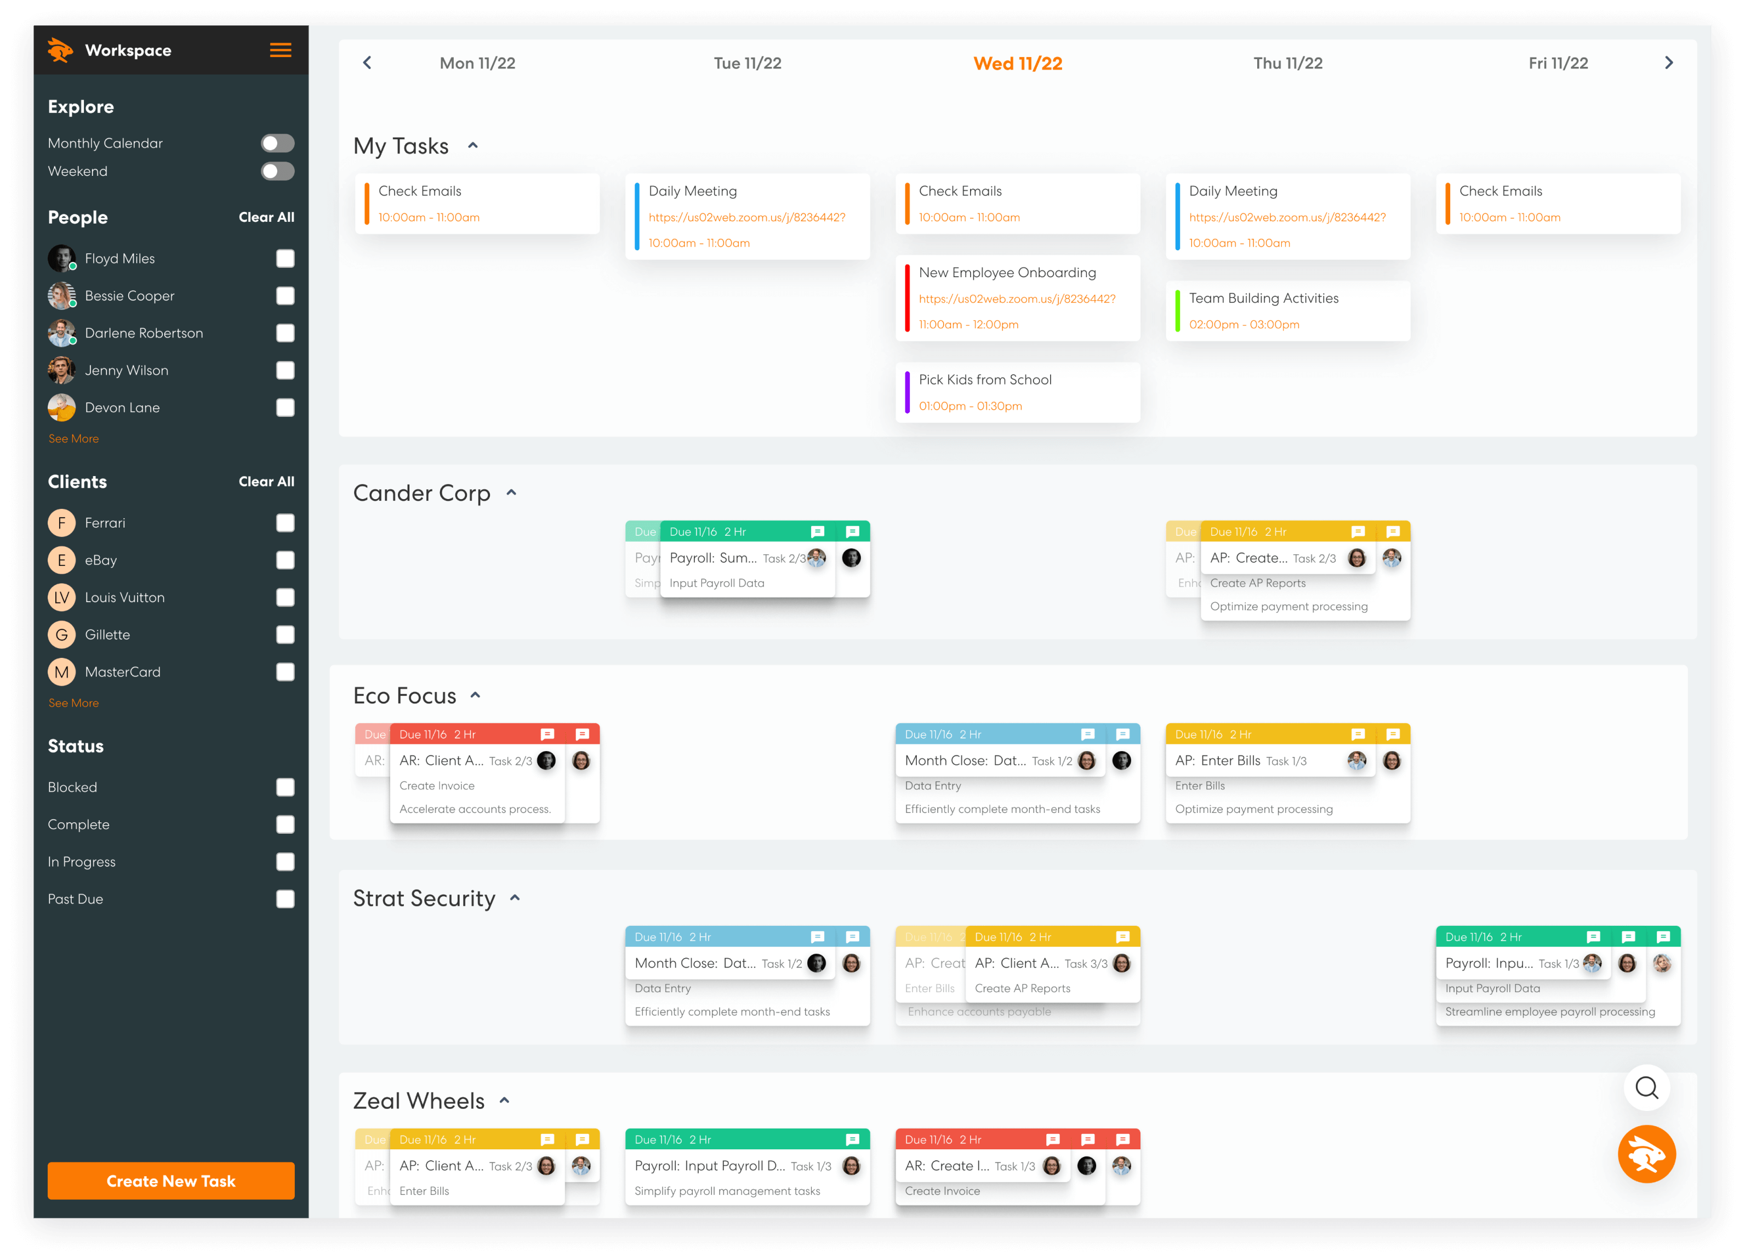1745x1260 pixels.
Task: Open first comment icon on Strat Security Payroll card
Action: pyautogui.click(x=1593, y=937)
